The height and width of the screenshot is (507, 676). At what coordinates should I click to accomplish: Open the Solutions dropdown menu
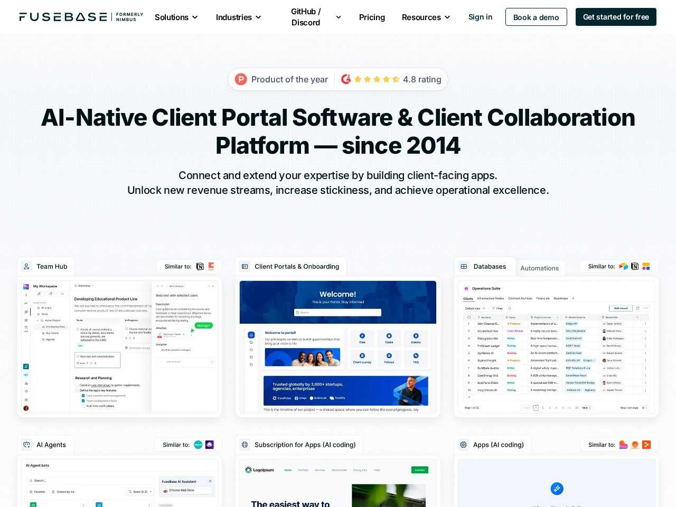(x=176, y=17)
